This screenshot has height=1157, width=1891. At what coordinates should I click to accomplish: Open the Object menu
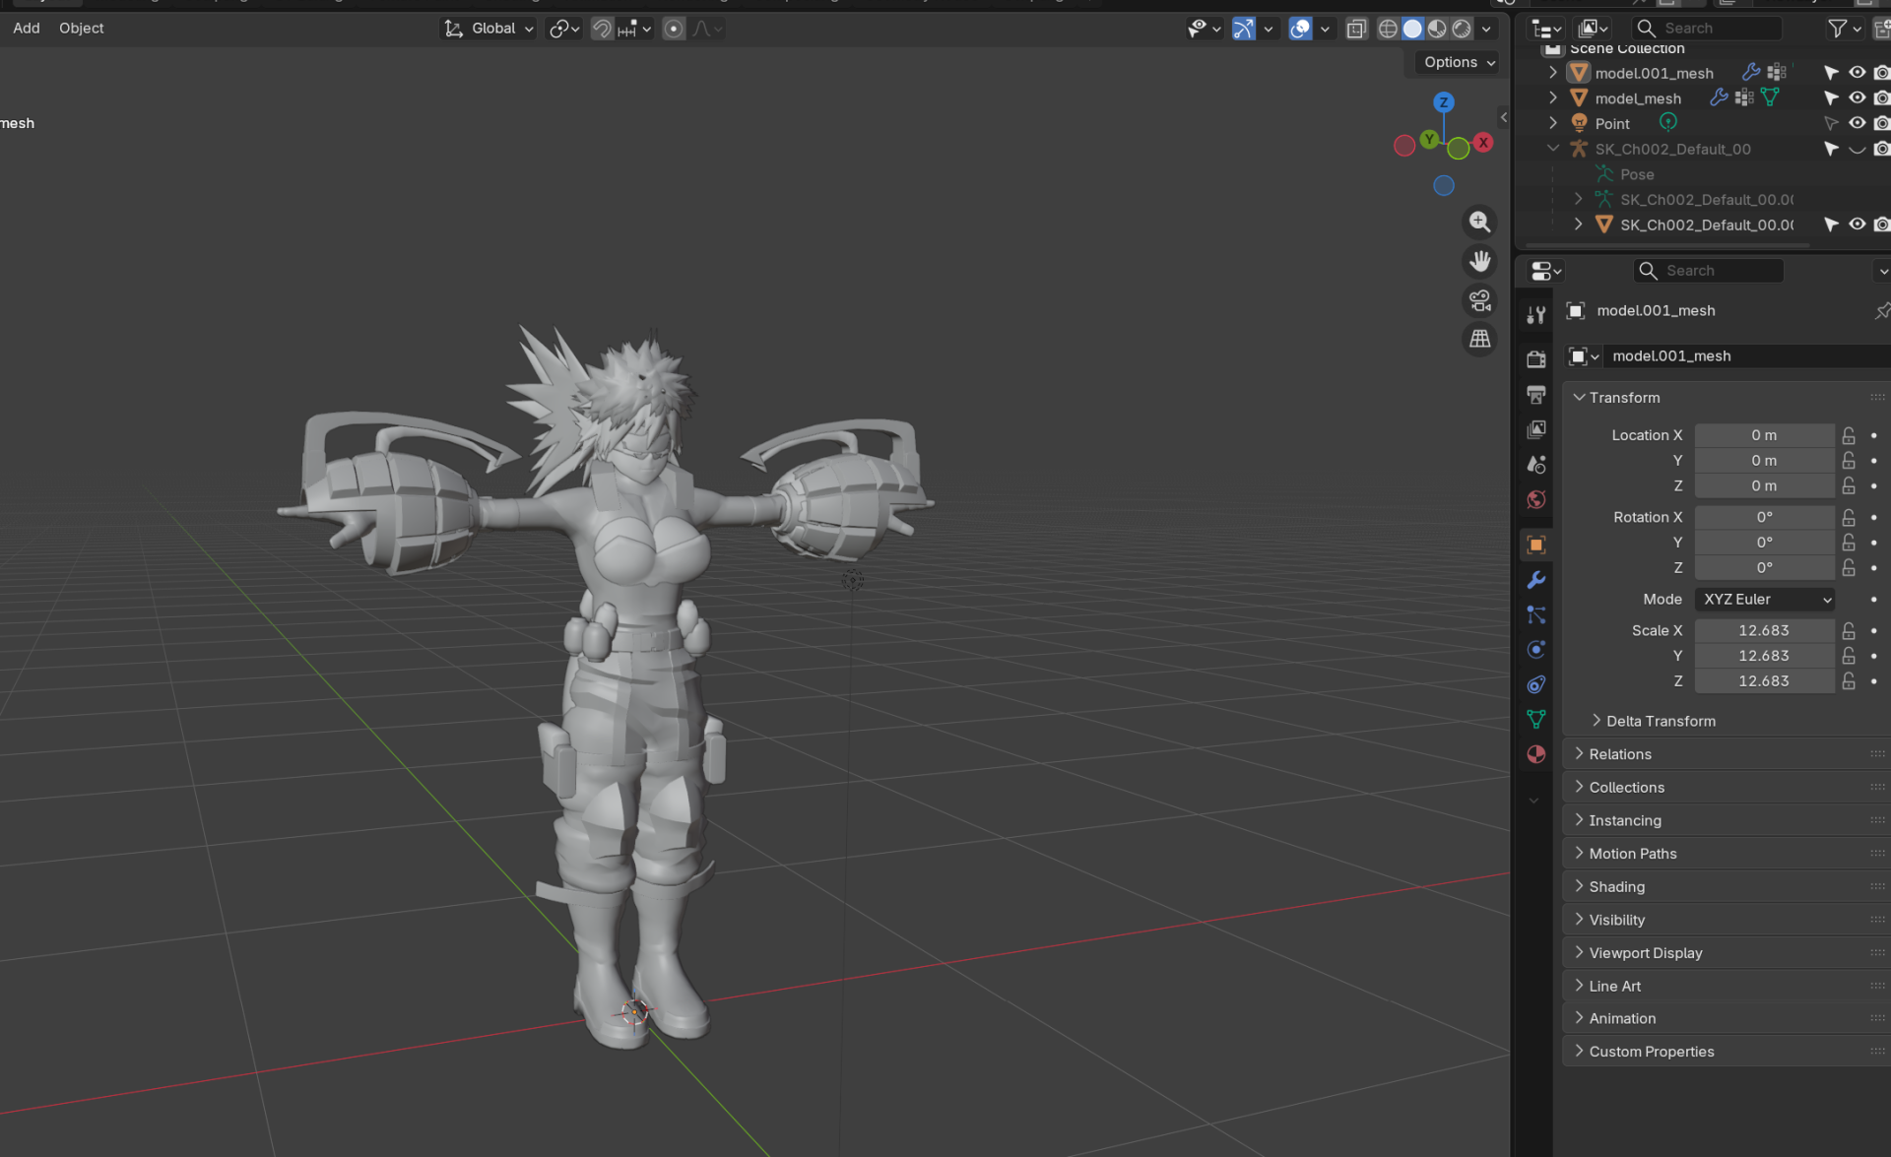click(81, 29)
